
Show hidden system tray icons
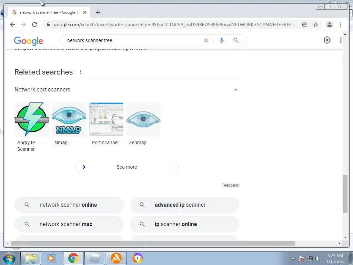(x=293, y=258)
